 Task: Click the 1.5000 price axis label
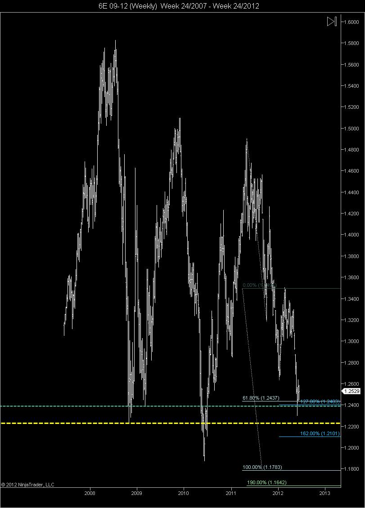[351, 128]
